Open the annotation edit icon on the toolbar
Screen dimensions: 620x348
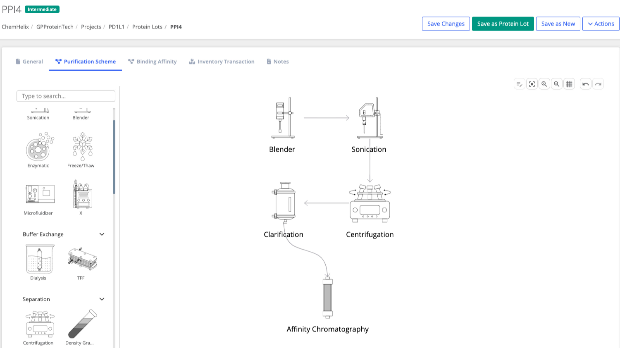point(520,83)
